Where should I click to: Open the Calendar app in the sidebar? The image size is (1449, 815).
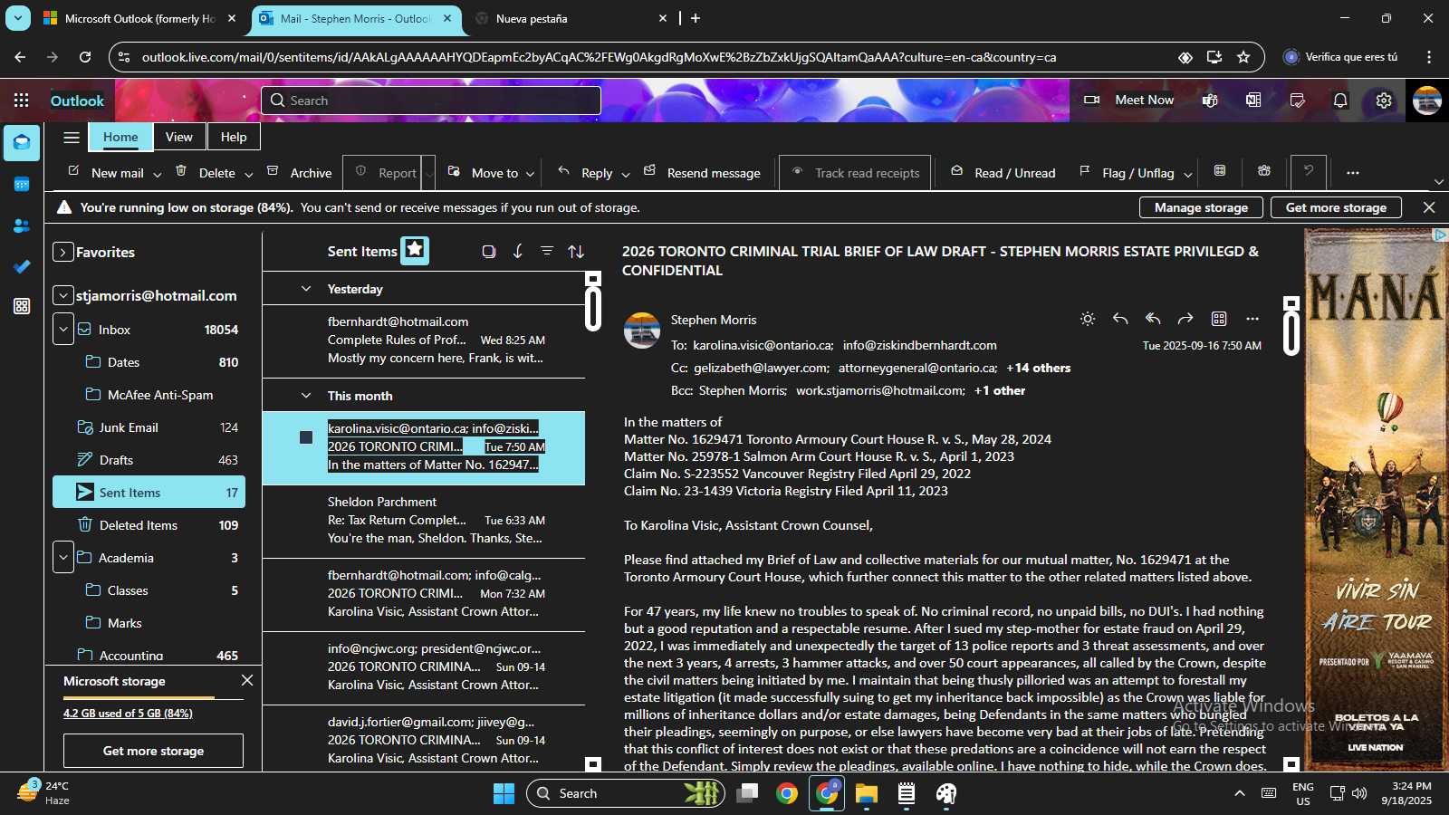pyautogui.click(x=22, y=184)
